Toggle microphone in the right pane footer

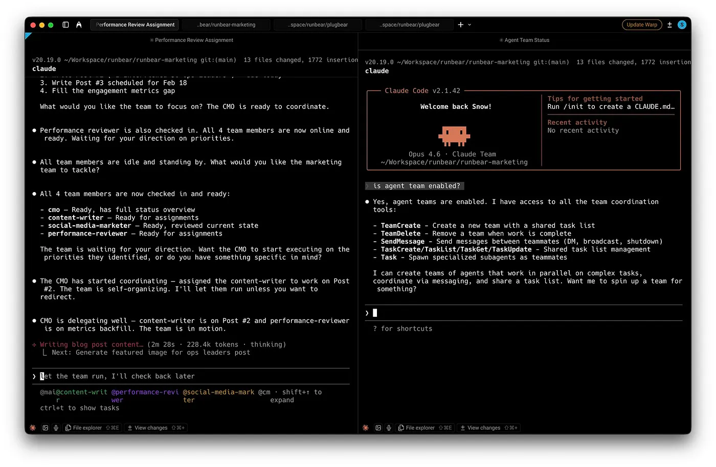(389, 428)
